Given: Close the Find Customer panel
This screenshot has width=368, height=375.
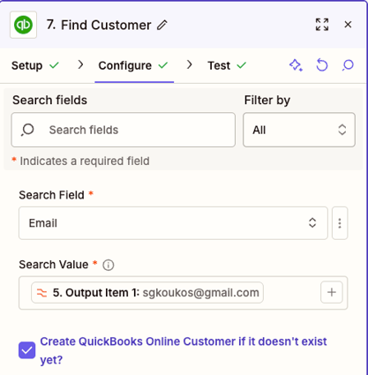Looking at the screenshot, I should point(348,25).
